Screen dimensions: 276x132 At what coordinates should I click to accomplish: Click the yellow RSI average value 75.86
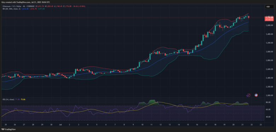tap(23, 99)
